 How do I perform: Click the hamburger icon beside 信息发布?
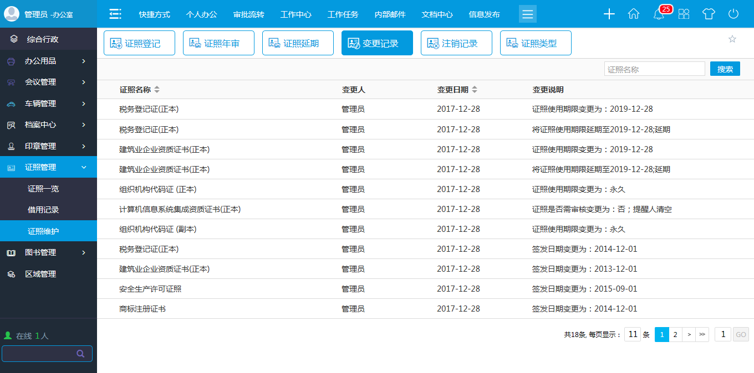(527, 14)
